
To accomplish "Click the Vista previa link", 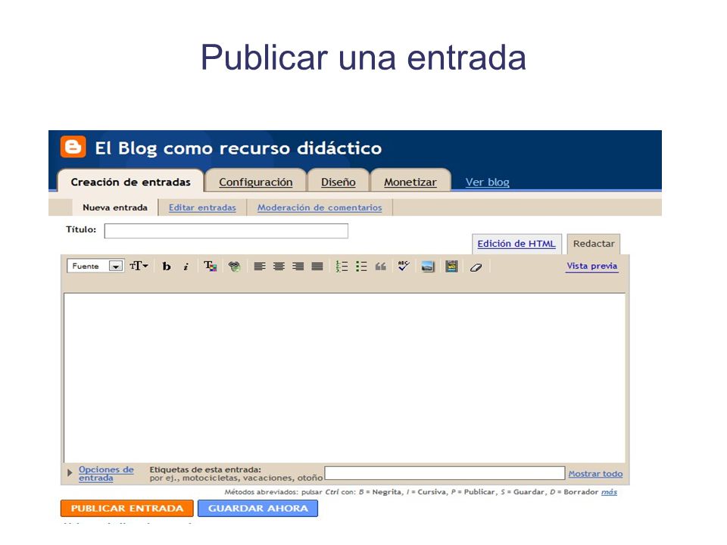I will 592,266.
